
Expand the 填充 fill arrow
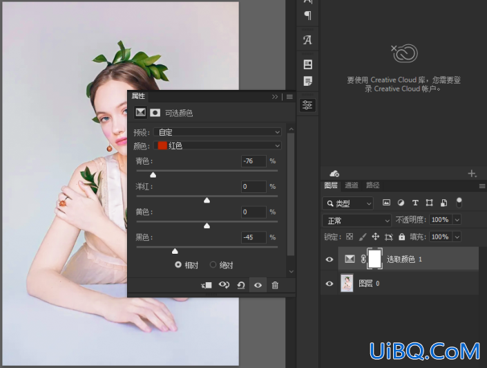[457, 237]
